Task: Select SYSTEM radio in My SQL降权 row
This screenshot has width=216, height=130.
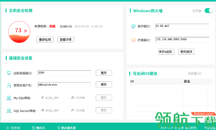Action: (x=73, y=98)
